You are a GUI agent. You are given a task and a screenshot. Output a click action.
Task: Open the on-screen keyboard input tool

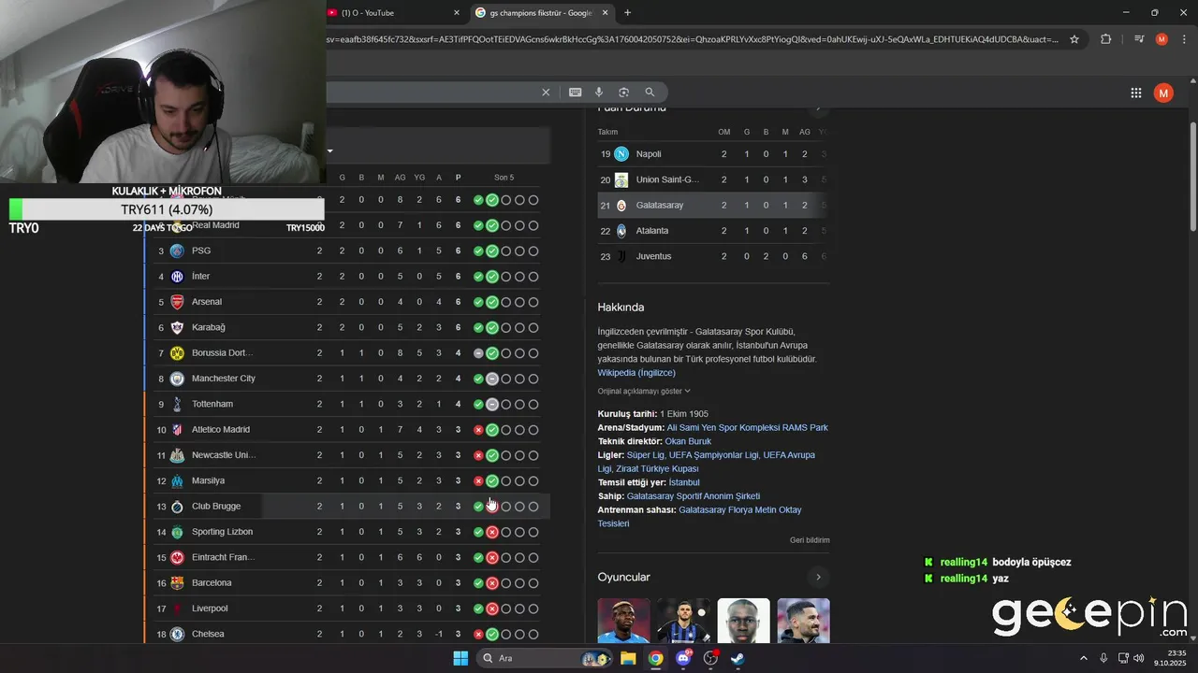click(x=575, y=93)
